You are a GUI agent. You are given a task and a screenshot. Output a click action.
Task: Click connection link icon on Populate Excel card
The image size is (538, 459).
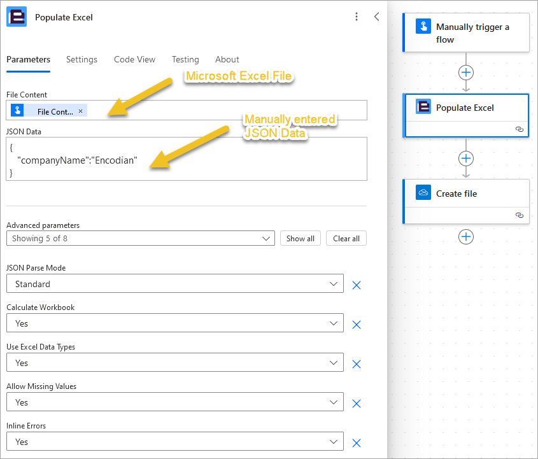coord(519,129)
